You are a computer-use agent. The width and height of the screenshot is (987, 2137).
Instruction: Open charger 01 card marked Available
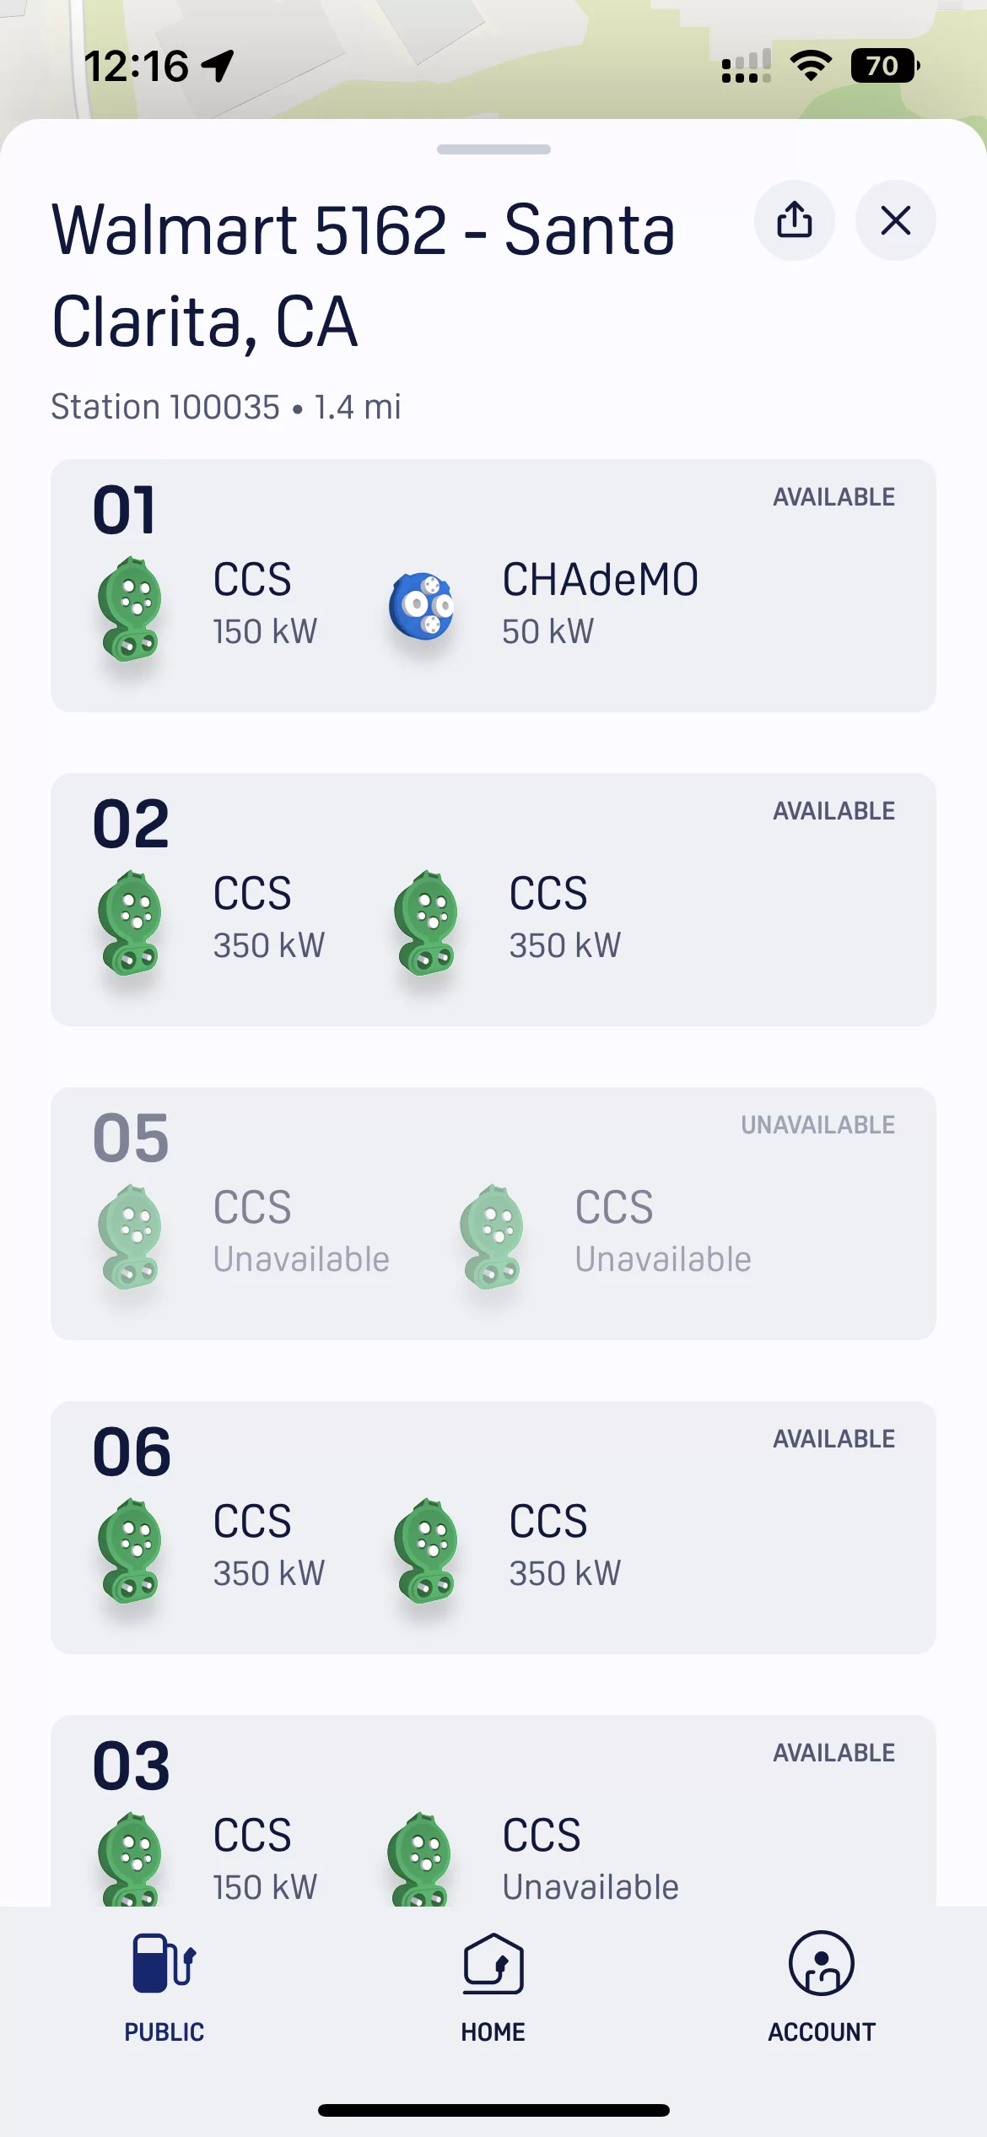493,586
